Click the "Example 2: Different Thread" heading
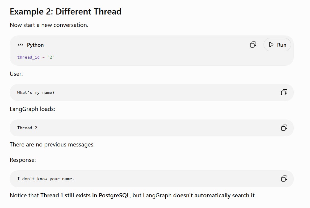The image size is (310, 208). tap(65, 12)
